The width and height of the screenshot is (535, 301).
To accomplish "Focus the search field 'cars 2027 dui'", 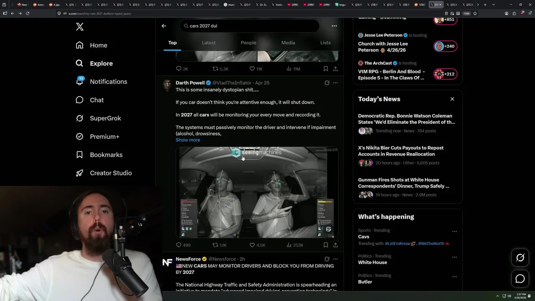I will click(250, 26).
